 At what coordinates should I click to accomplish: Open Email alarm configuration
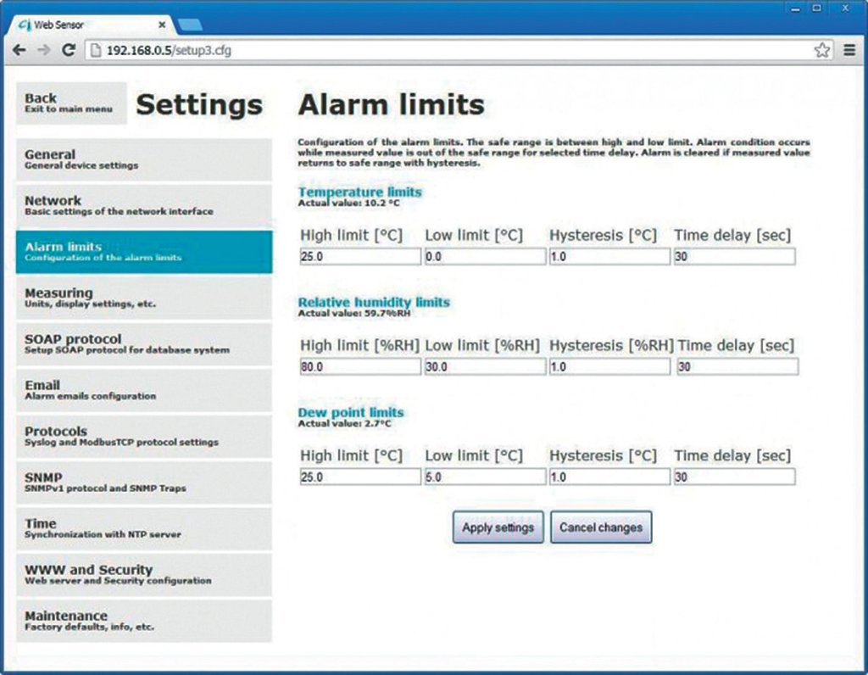tap(143, 389)
